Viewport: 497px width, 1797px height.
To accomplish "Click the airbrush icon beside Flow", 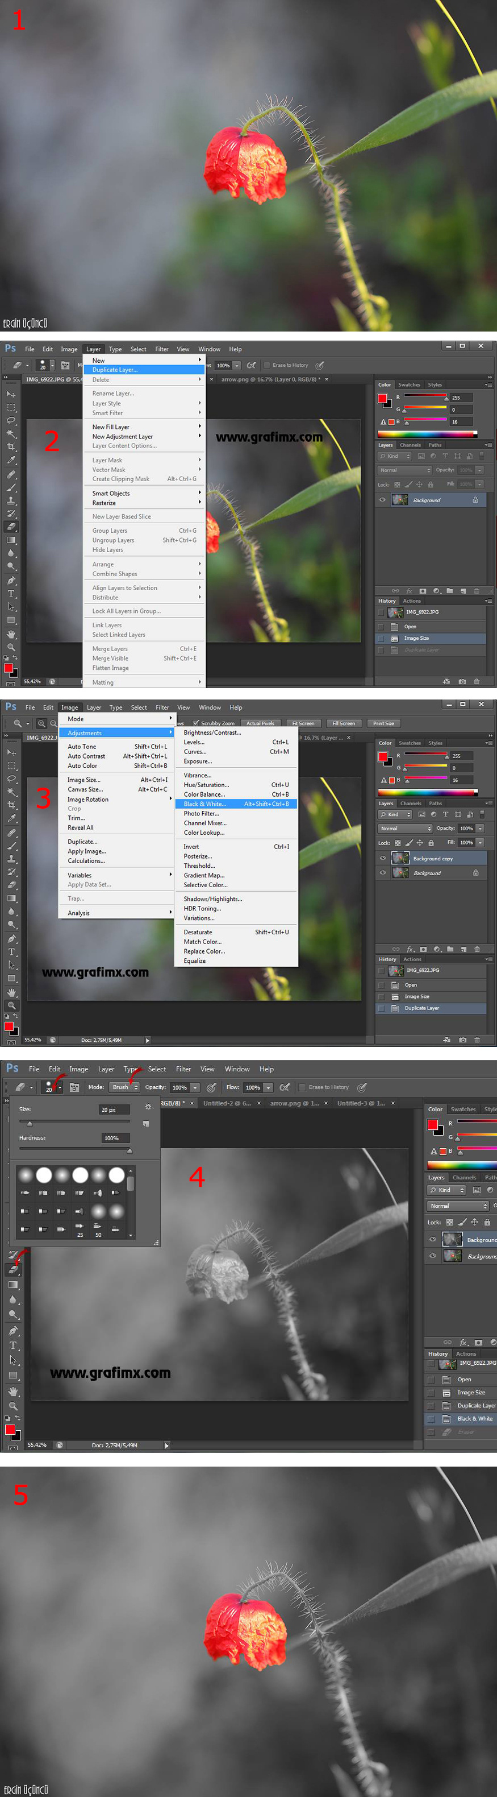I will tap(285, 1087).
